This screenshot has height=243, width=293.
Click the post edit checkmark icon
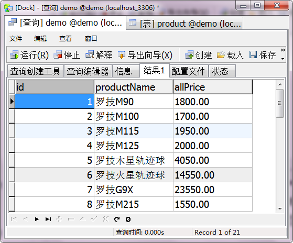94,219
